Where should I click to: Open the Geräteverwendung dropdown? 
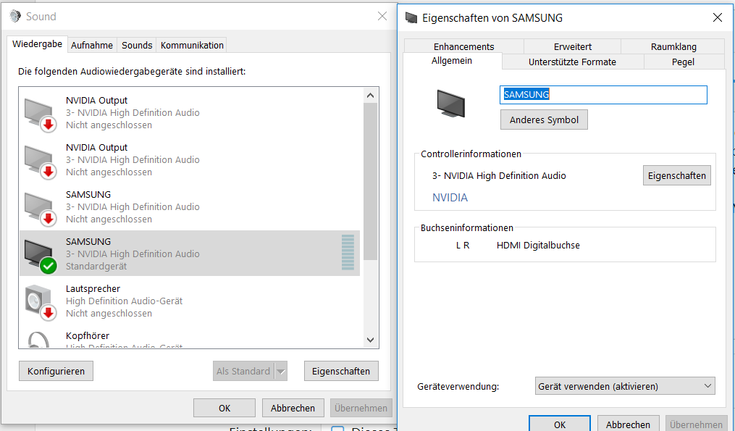[x=625, y=386]
